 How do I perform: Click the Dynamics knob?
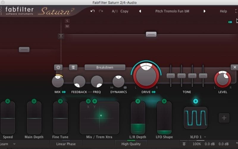pos(118,81)
